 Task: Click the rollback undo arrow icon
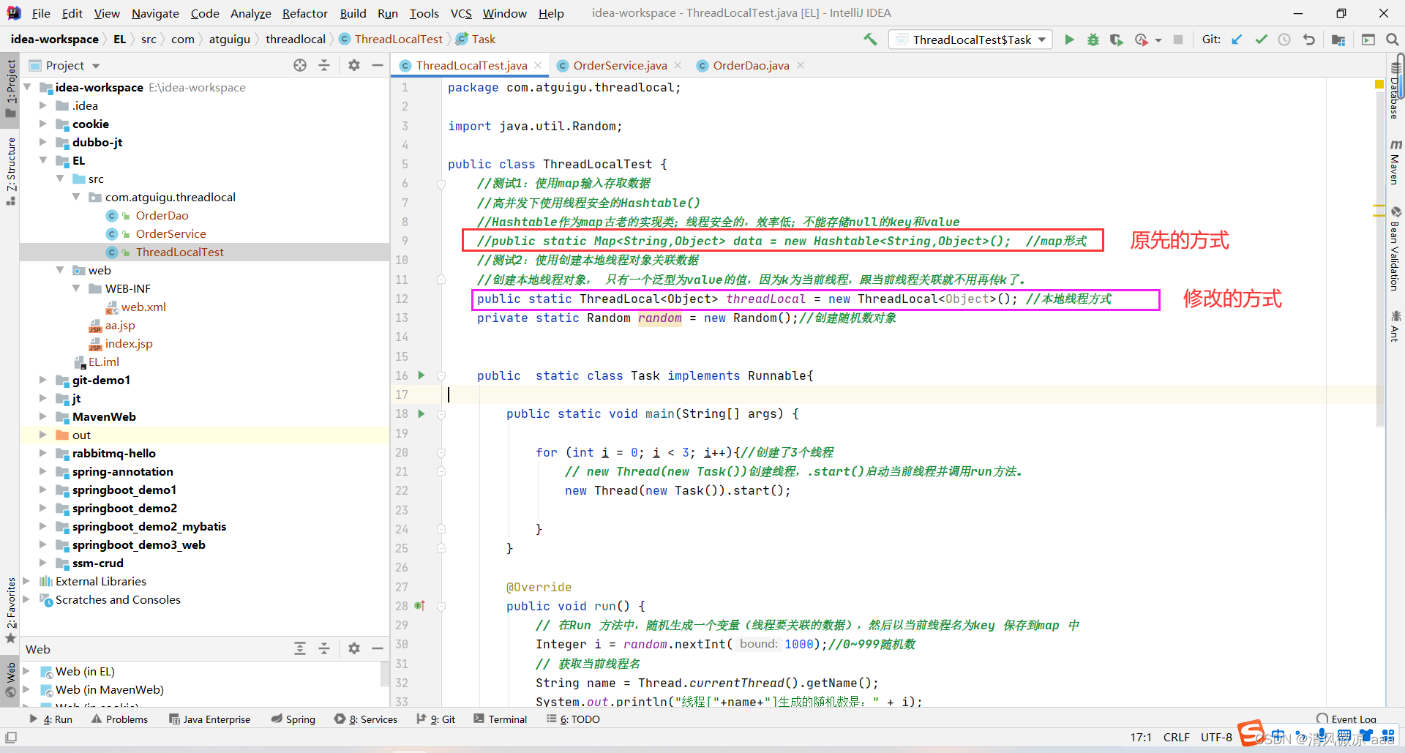1309,40
